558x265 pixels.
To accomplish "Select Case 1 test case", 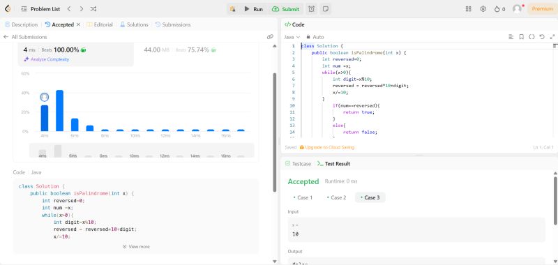I will coord(303,197).
